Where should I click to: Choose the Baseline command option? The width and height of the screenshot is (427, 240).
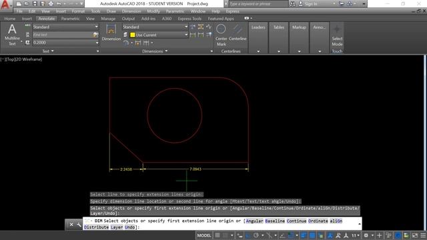coord(275,221)
